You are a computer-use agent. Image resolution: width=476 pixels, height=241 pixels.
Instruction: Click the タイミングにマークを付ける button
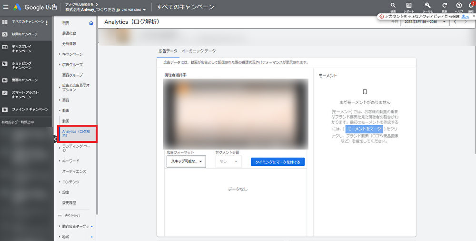tap(278, 162)
